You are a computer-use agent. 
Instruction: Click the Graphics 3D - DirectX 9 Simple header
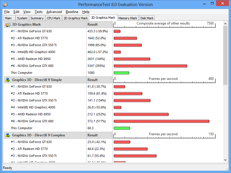(x=37, y=80)
